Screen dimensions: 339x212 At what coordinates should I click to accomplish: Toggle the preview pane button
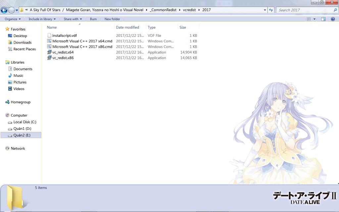(x=323, y=19)
